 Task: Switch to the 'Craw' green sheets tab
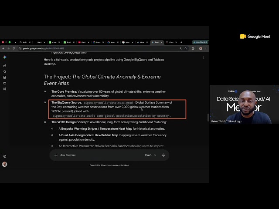[54, 42]
